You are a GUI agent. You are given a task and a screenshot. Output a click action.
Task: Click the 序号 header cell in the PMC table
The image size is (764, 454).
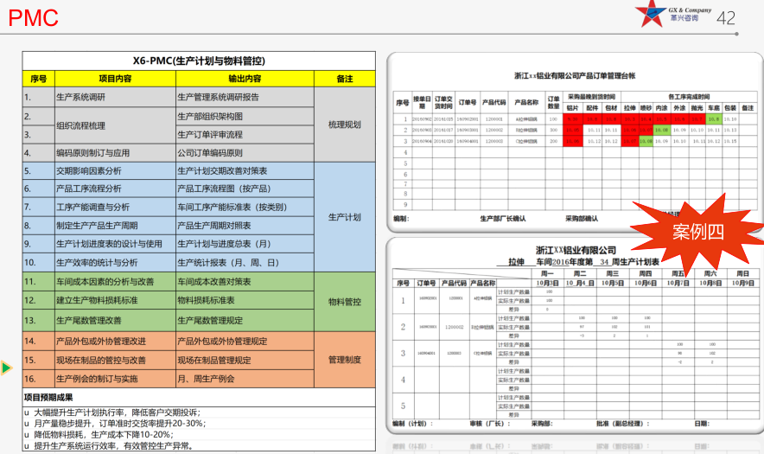(x=39, y=79)
